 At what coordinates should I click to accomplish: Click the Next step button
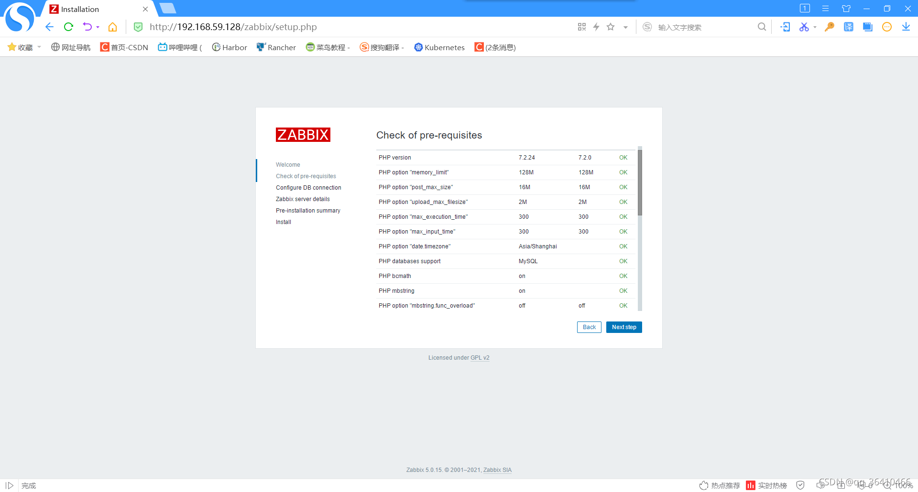[x=624, y=327]
